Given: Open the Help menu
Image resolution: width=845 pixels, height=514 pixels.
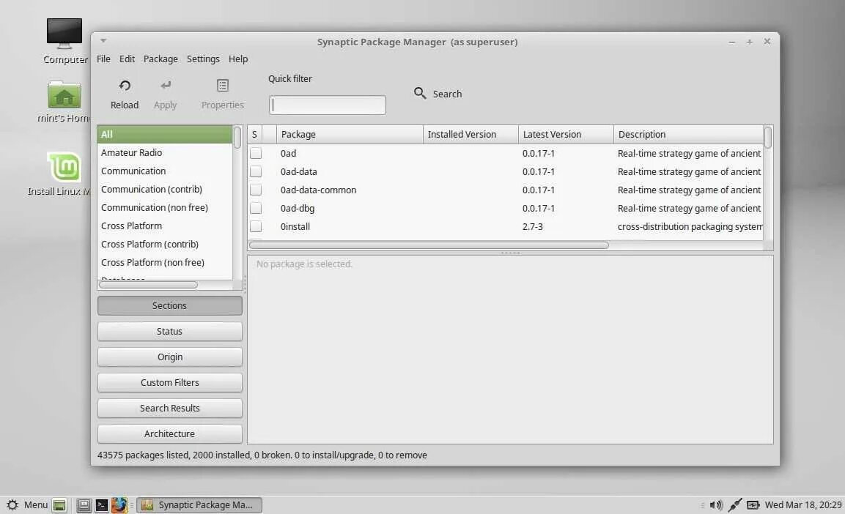Looking at the screenshot, I should point(238,59).
